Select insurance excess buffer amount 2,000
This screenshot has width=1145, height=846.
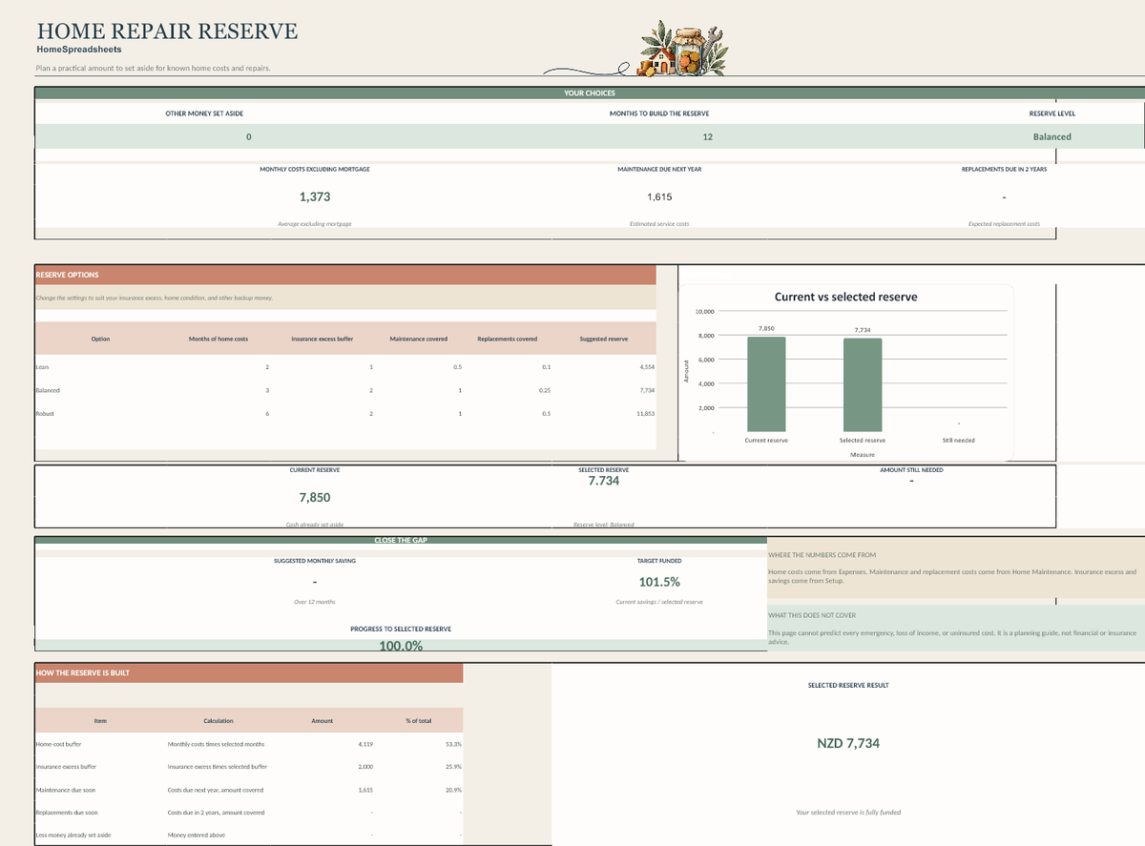click(364, 766)
